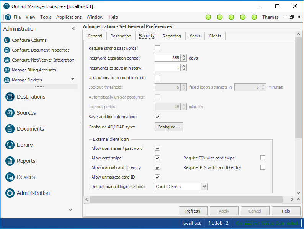304x229 pixels.
Task: Click the second green status indicator
Action: pos(220,17)
